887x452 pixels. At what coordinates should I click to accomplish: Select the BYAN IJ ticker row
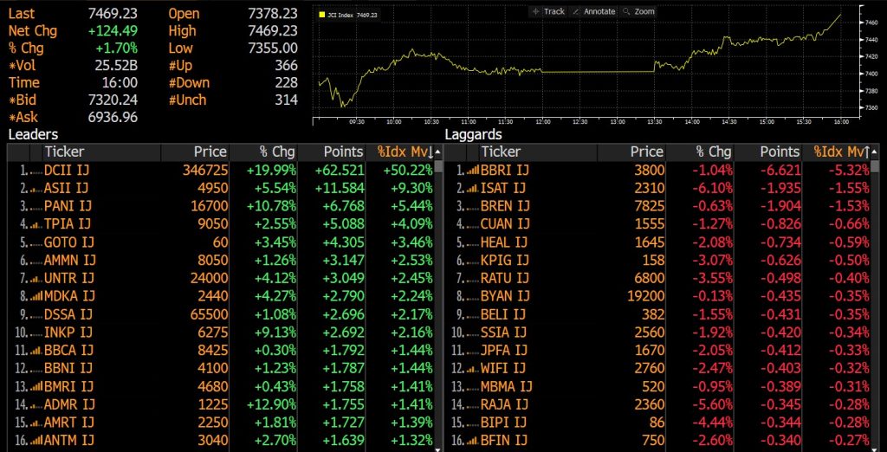click(658, 296)
